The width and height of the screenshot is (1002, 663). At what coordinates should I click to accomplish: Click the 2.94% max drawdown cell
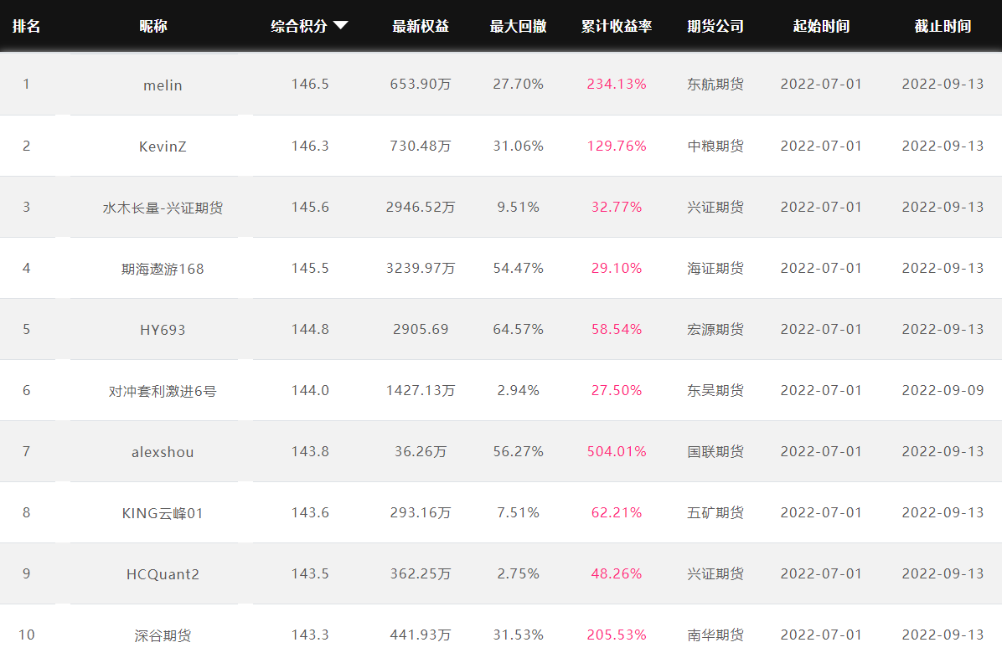519,390
